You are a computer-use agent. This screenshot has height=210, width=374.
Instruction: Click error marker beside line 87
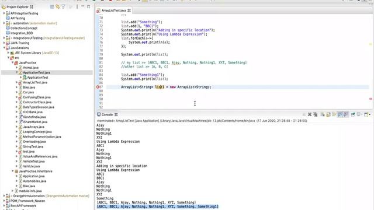click(98, 87)
